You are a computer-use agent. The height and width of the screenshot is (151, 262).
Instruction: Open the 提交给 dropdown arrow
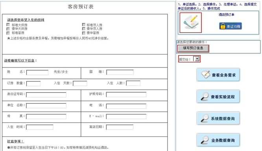pos(197,59)
